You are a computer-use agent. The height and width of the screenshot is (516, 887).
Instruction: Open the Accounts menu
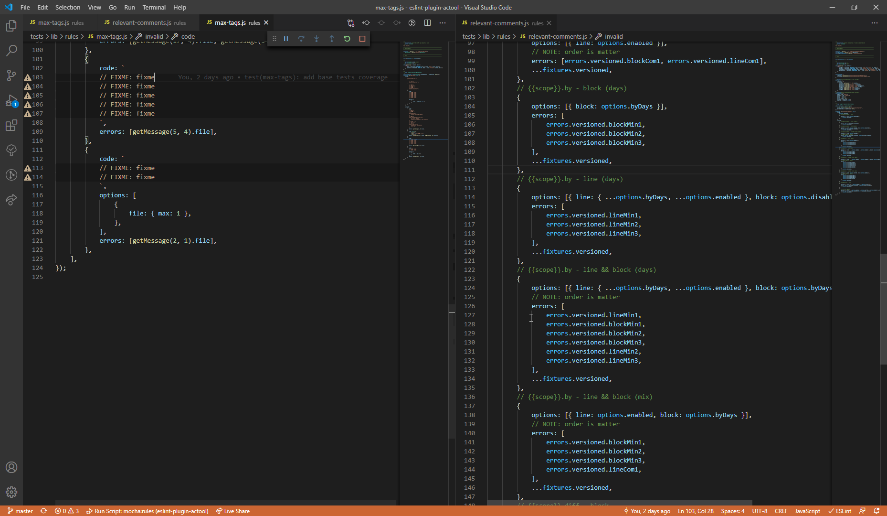click(11, 467)
